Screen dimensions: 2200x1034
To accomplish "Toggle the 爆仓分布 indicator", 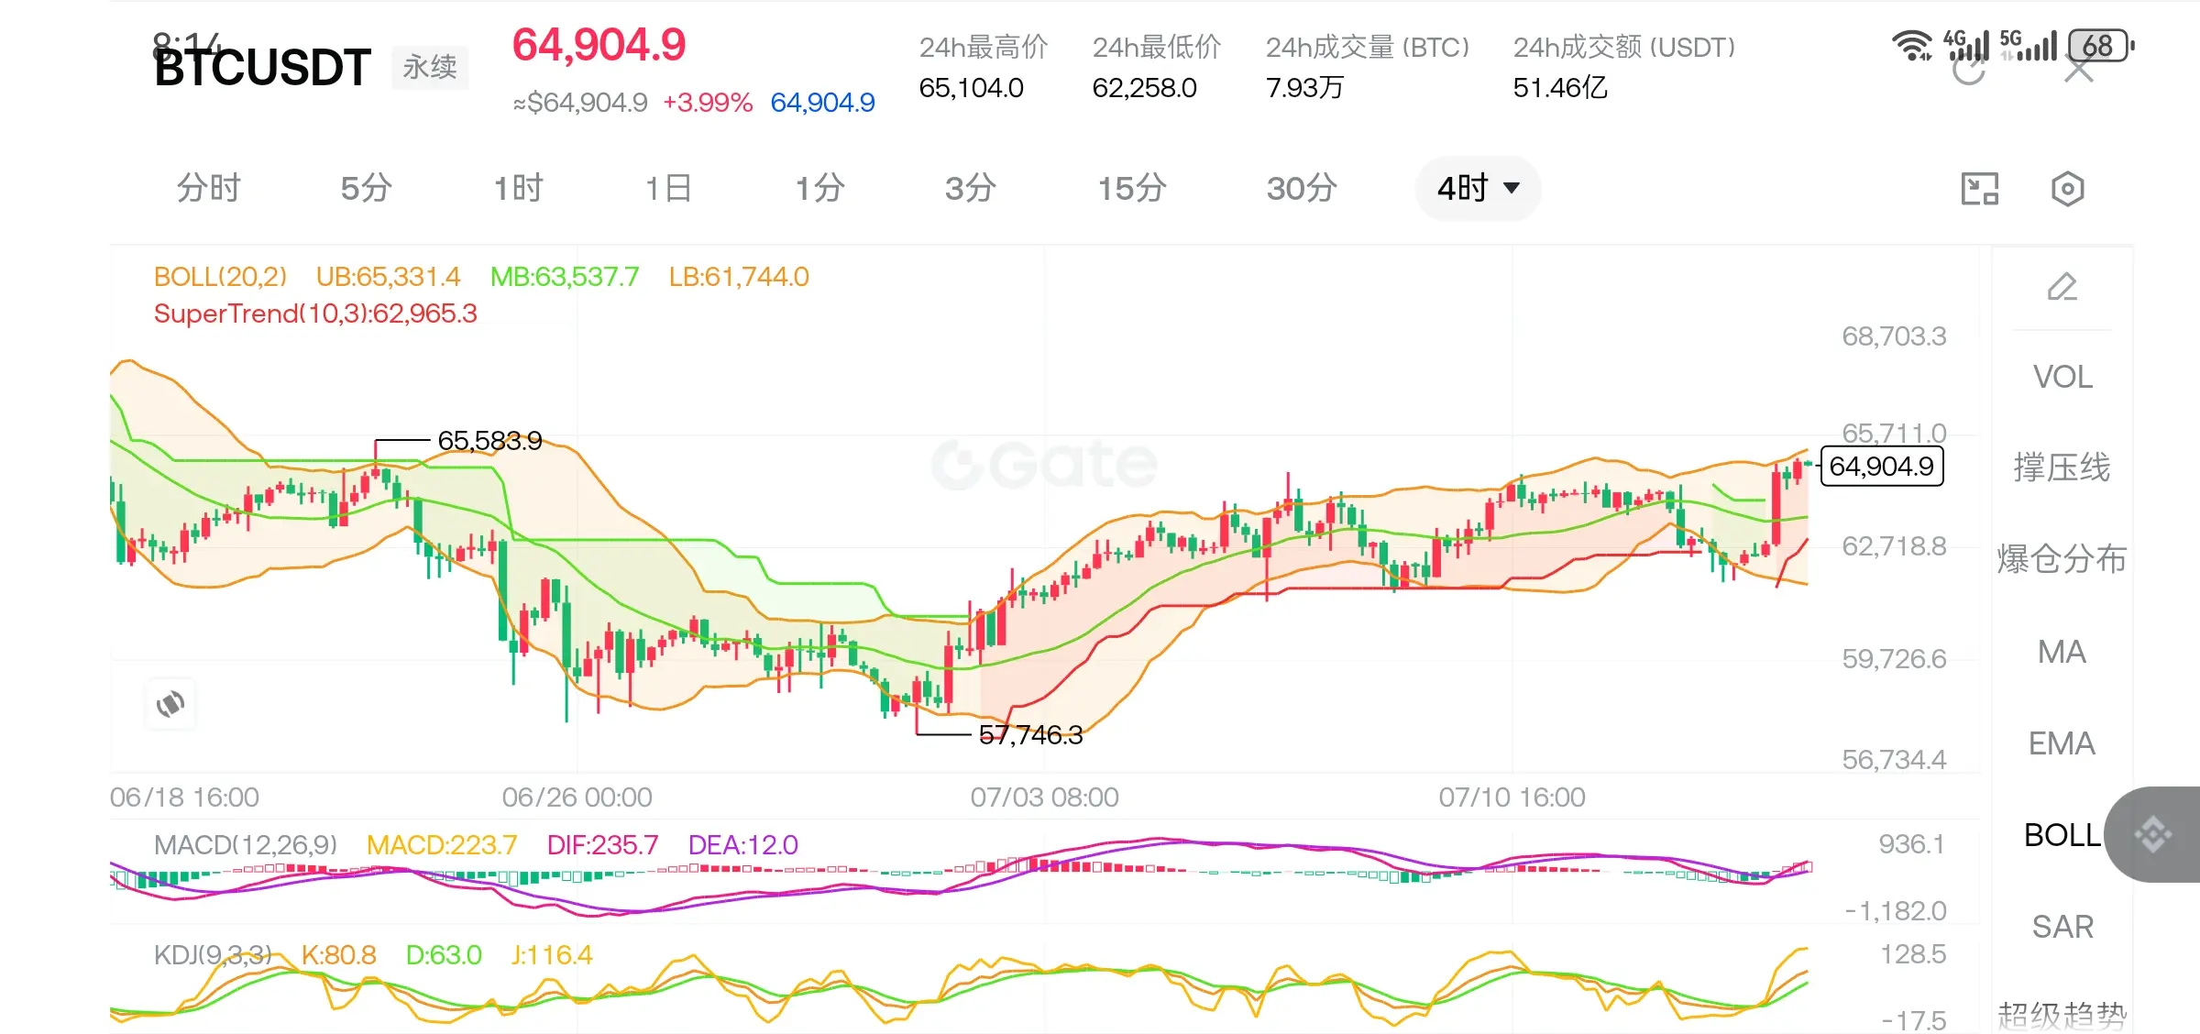I will pos(2062,559).
